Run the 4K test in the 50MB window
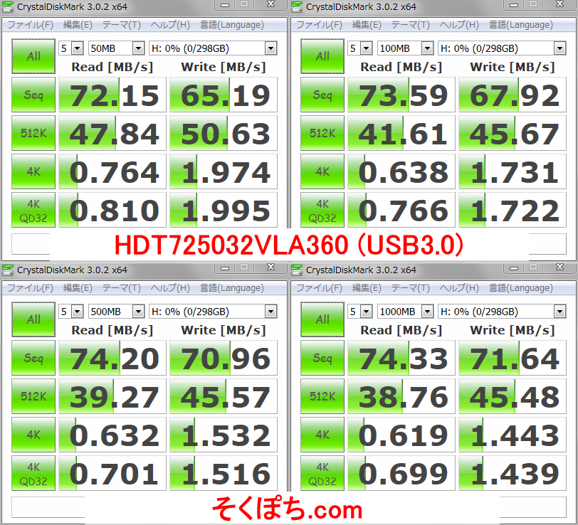Image resolution: width=578 pixels, height=525 pixels. click(33, 171)
